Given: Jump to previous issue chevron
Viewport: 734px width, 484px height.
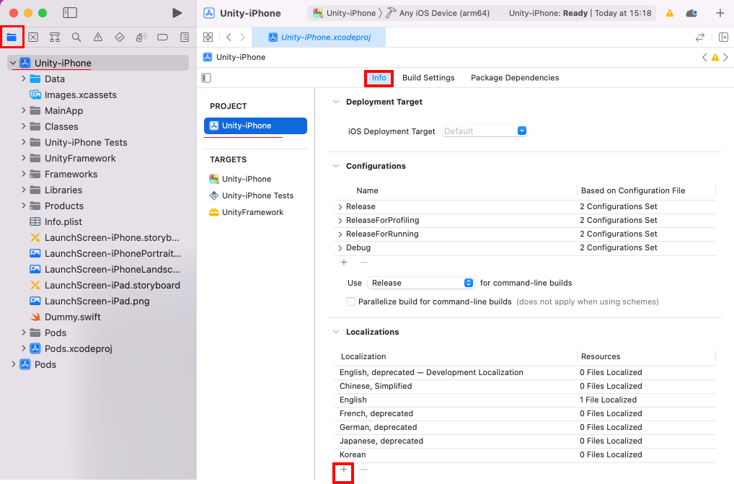Looking at the screenshot, I should click(x=704, y=57).
